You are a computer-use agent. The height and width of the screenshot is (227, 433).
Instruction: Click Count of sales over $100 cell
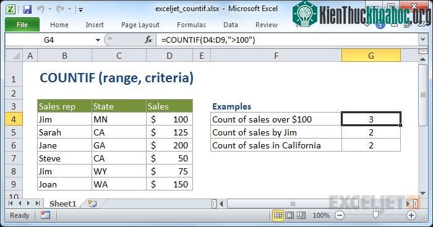[x=276, y=119]
